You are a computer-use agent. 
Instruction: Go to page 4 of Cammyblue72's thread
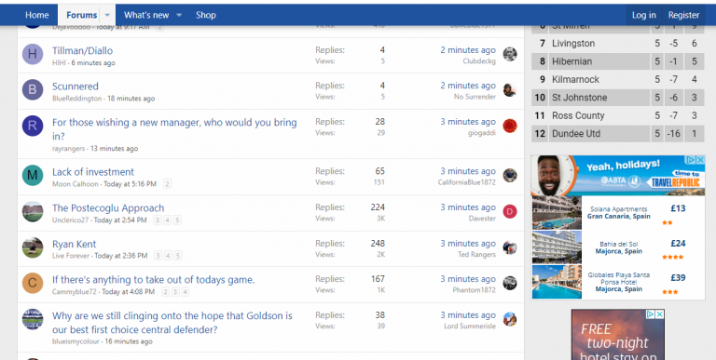tap(185, 292)
